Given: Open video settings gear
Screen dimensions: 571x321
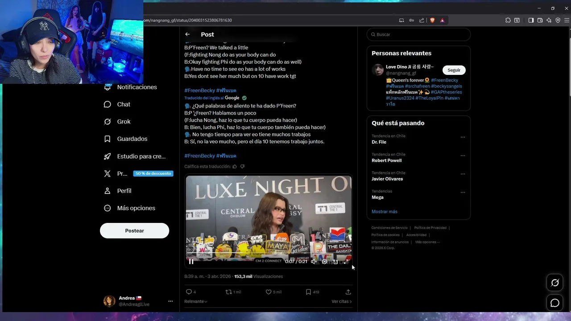Looking at the screenshot, I should point(324,262).
